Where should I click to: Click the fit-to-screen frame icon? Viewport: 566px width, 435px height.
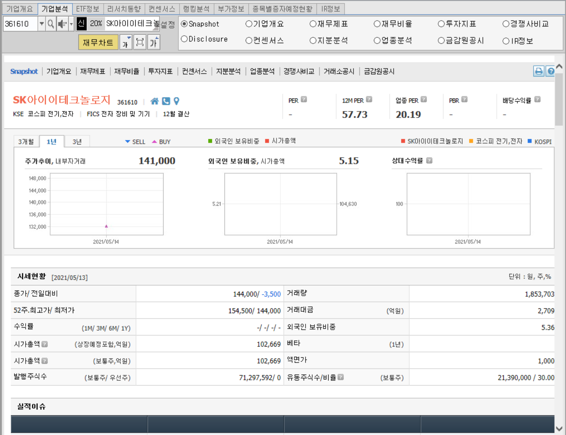pyautogui.click(x=140, y=42)
